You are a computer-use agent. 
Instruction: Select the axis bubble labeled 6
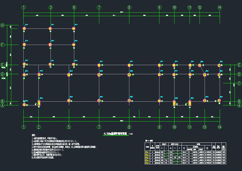coord(74,7)
